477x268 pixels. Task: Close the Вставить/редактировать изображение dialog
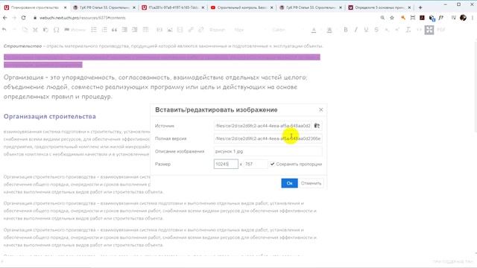point(321,109)
